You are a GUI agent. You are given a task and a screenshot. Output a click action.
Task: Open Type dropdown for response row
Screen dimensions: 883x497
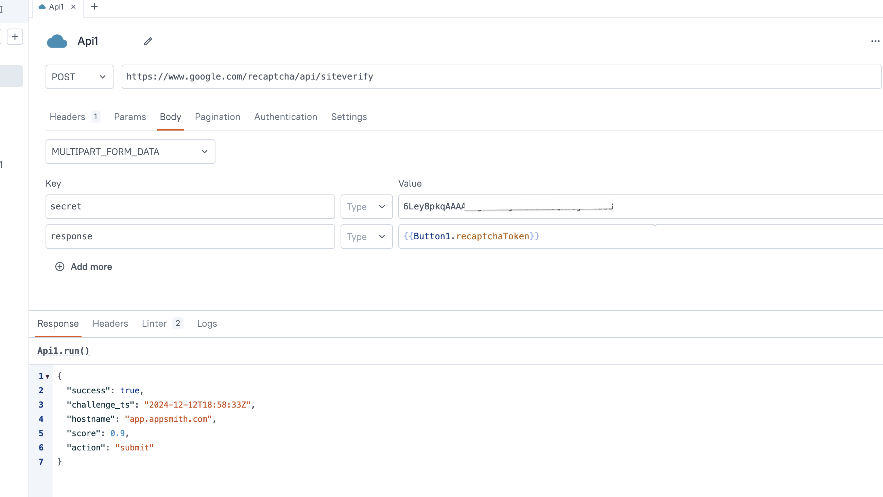[x=366, y=237]
